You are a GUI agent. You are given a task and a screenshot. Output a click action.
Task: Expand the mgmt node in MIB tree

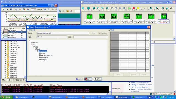(x=40, y=53)
